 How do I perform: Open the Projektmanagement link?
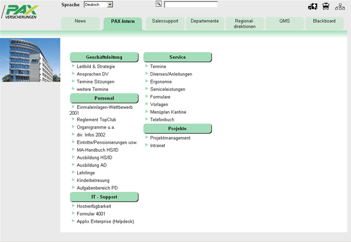click(x=170, y=138)
